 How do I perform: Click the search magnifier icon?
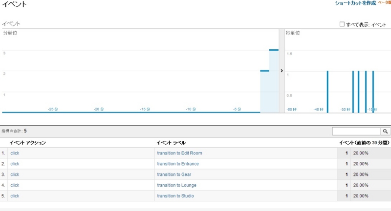(x=385, y=131)
